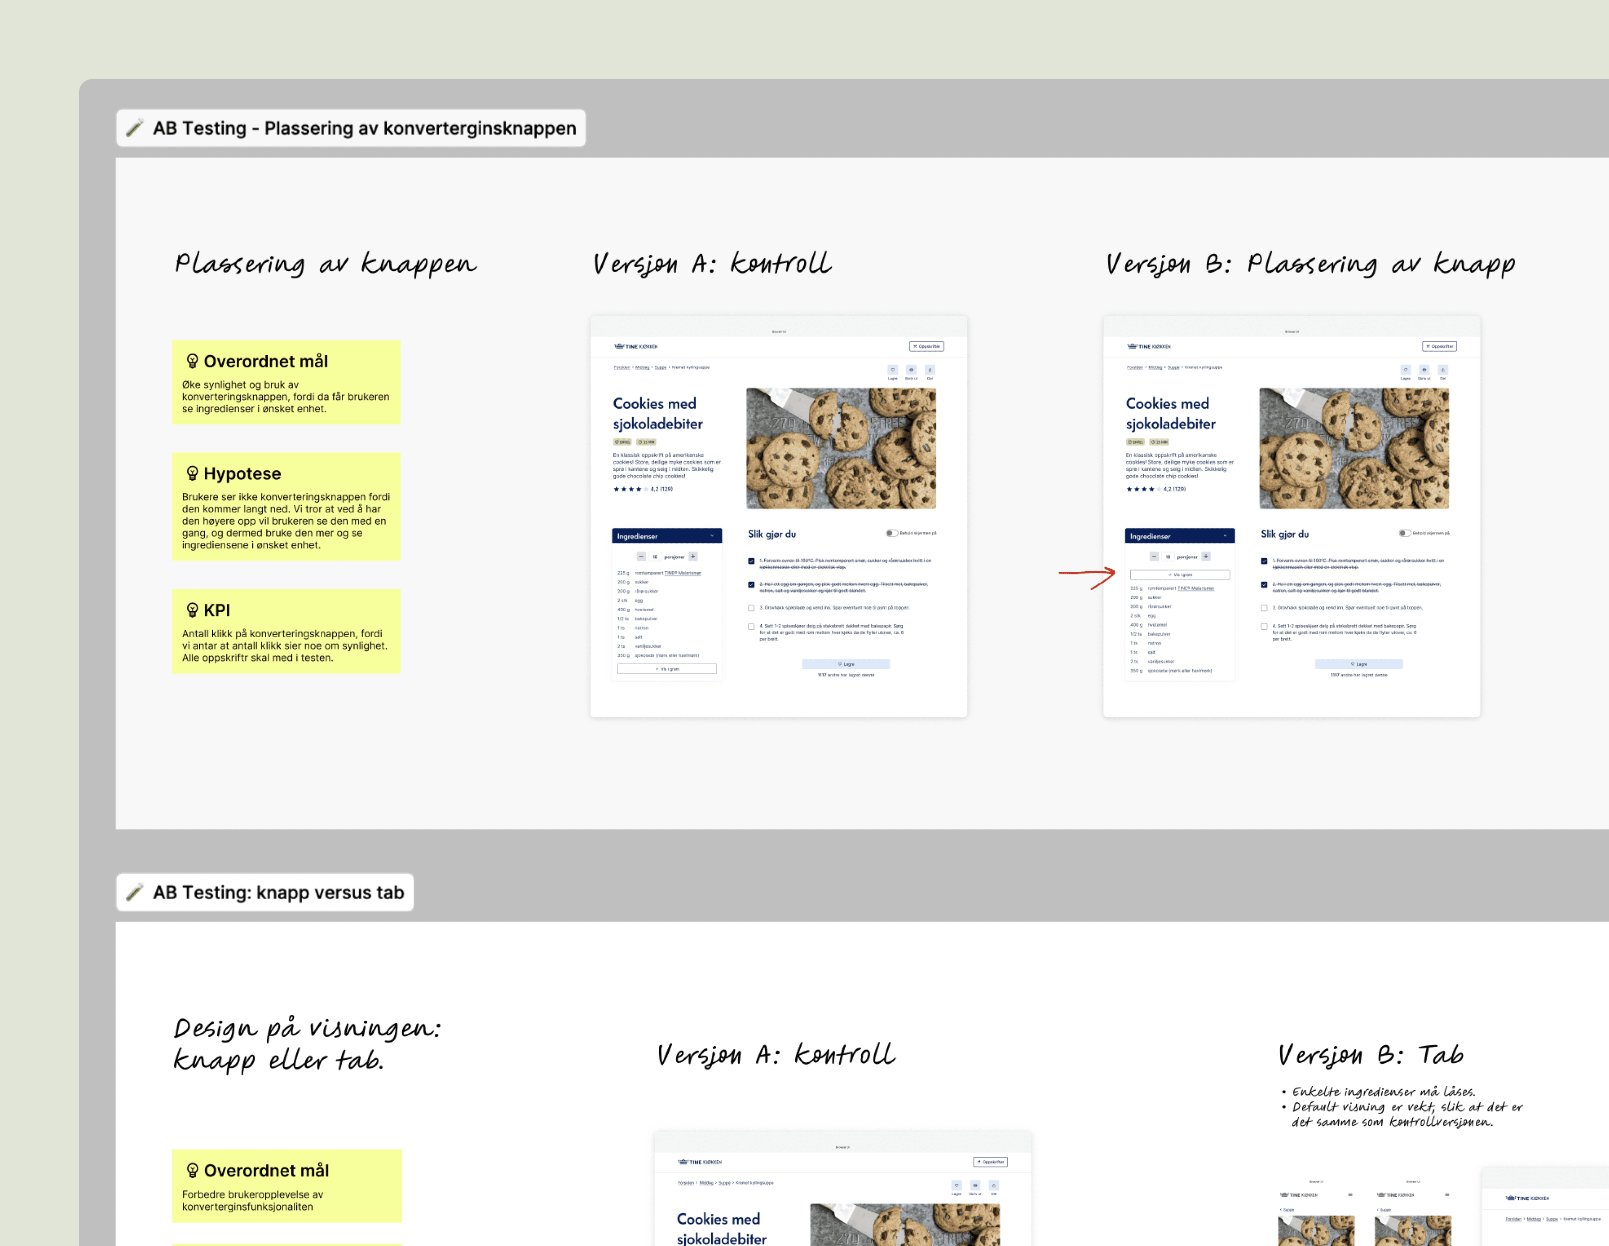Click Middag breadcrumb in placement Version A
1609x1246 pixels.
[642, 367]
